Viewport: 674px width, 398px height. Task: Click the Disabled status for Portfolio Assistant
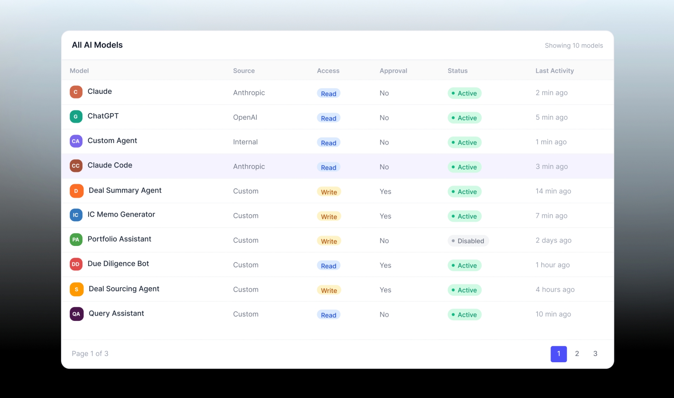(x=468, y=241)
